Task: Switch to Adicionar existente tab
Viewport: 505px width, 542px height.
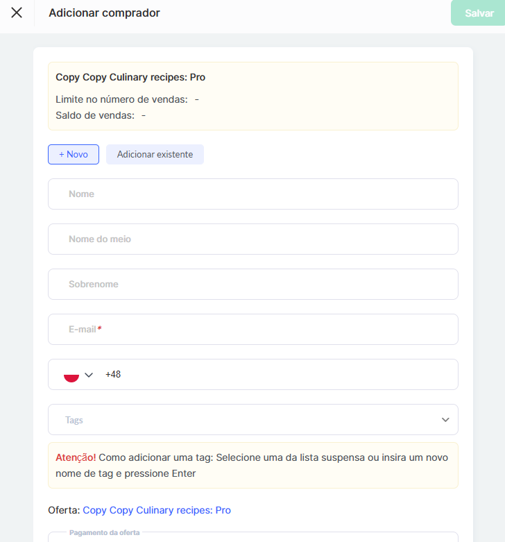Action: tap(155, 154)
